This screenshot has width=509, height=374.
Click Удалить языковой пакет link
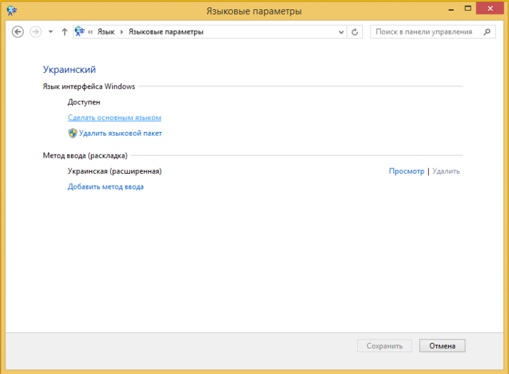point(120,133)
